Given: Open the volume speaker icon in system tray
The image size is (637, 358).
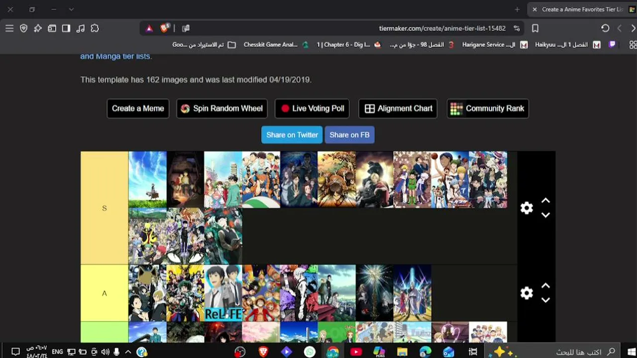Looking at the screenshot, I should [x=105, y=352].
